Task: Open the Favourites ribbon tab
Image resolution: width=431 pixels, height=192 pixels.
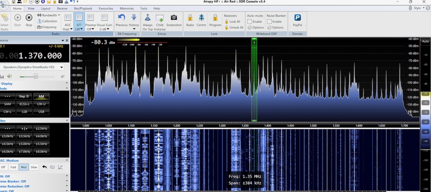Action: coord(106,8)
